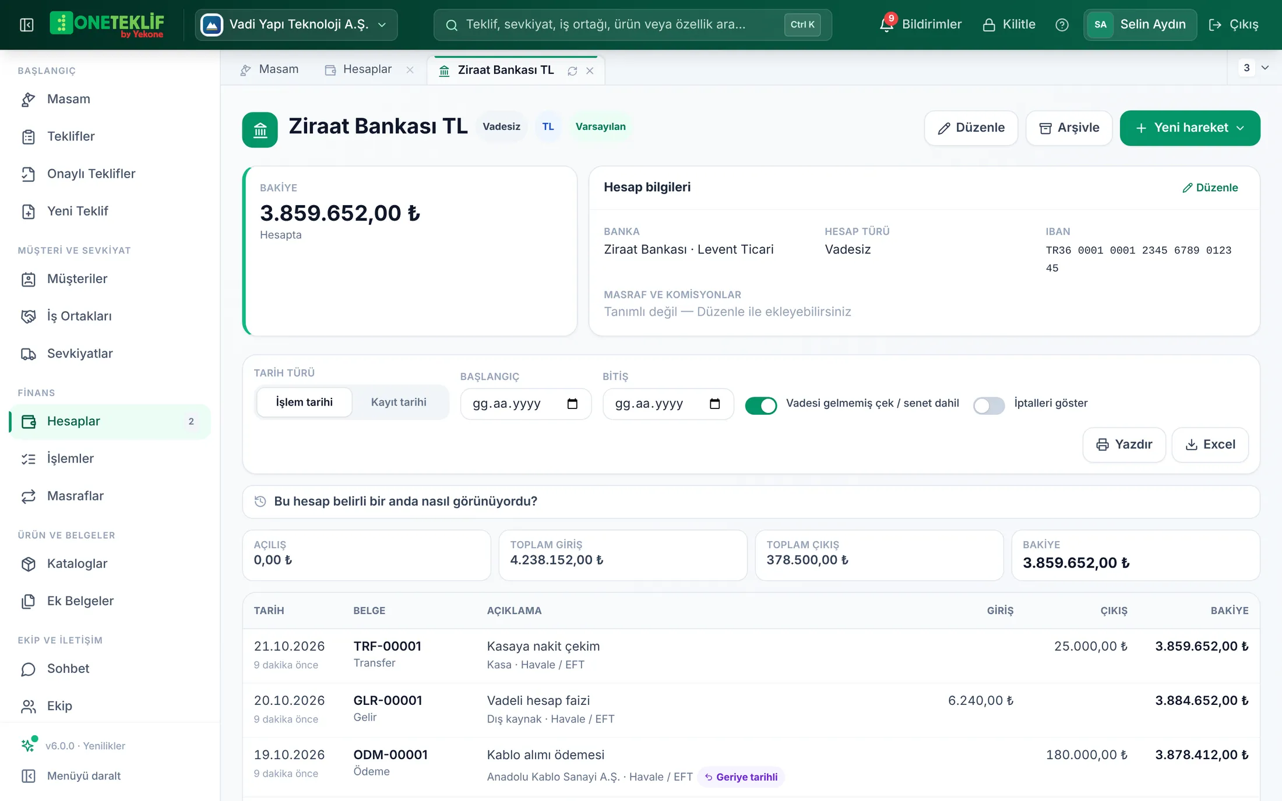The image size is (1282, 801).
Task: Disable Vadesi gelmemiş çek / senet dahil toggle
Action: [x=761, y=405]
